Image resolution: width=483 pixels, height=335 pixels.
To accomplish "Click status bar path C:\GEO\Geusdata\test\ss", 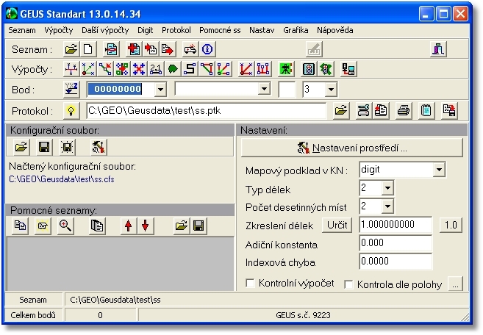I will pos(115,300).
